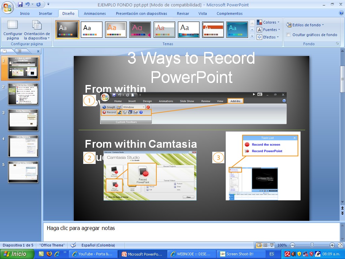The width and height of the screenshot is (345, 259).
Task: Switch to the Revisar tab
Action: (183, 13)
